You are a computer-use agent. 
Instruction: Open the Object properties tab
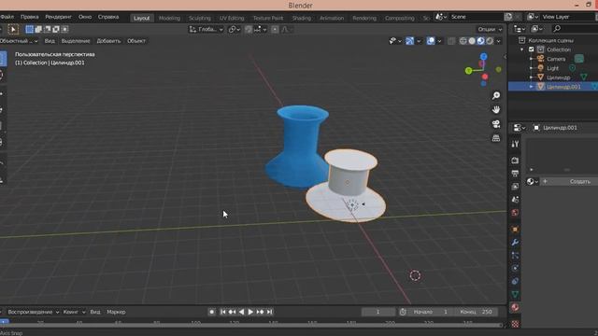tap(515, 230)
